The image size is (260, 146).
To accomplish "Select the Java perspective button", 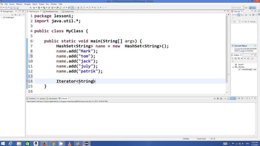I will (253, 8).
